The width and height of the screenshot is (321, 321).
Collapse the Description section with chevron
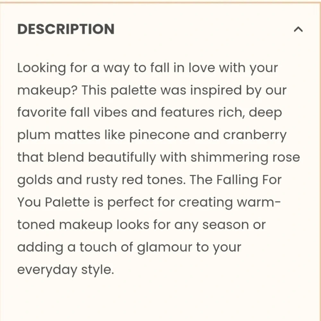(298, 30)
